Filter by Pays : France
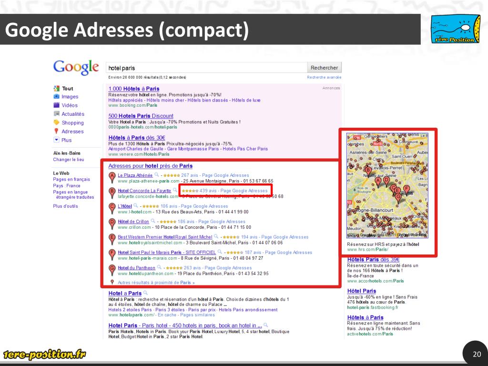488x366 pixels. 67,185
